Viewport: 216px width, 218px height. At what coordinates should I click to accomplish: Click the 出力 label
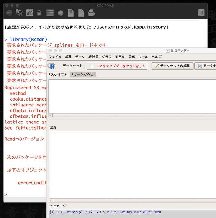click(53, 127)
